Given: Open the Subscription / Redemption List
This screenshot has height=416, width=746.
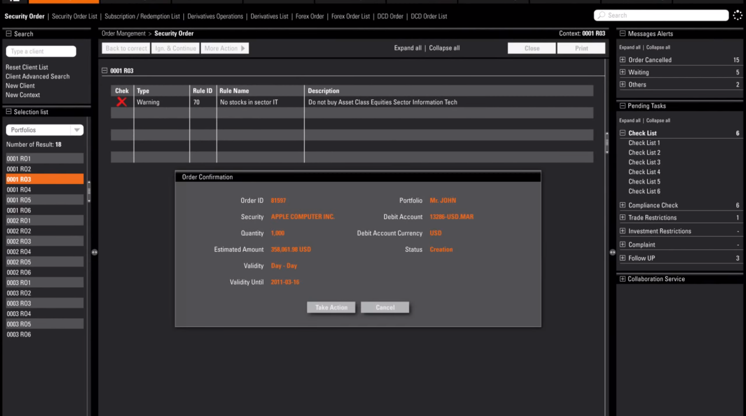Looking at the screenshot, I should pyautogui.click(x=142, y=16).
